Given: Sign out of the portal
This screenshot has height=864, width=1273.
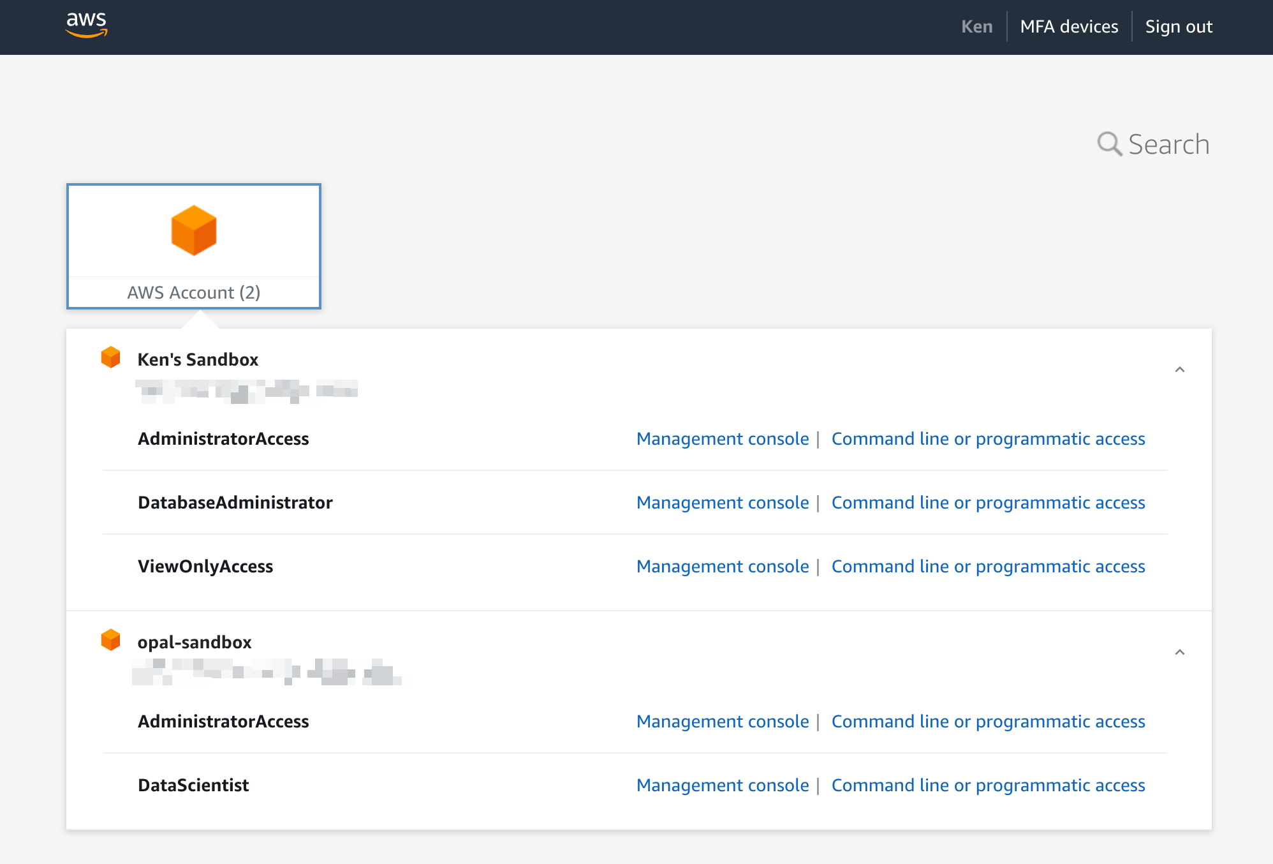Looking at the screenshot, I should click(x=1179, y=27).
